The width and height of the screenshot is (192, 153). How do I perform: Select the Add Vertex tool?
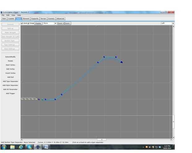point(11,69)
